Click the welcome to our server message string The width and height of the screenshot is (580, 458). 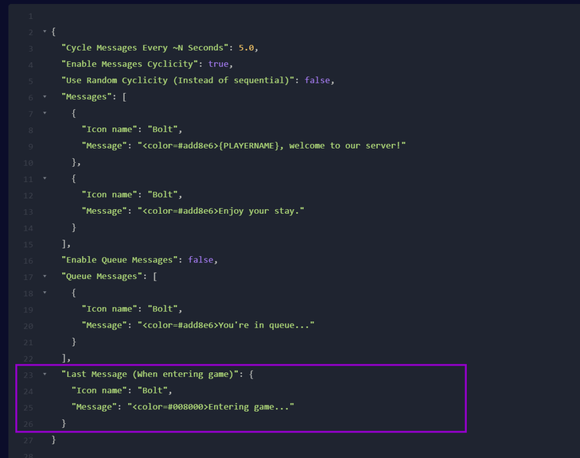271,146
